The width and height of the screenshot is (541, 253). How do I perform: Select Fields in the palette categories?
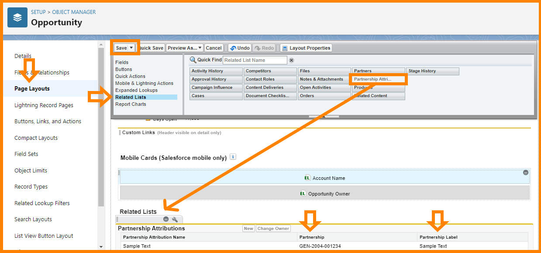[x=122, y=62]
